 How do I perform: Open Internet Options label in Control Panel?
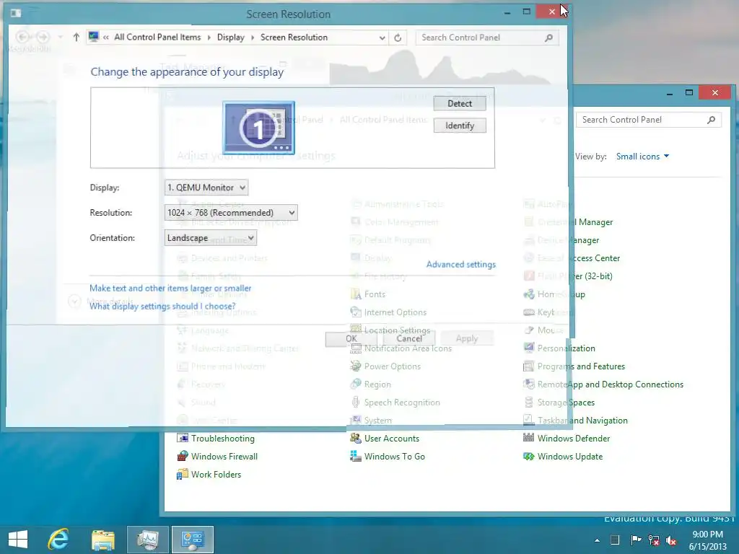point(395,312)
